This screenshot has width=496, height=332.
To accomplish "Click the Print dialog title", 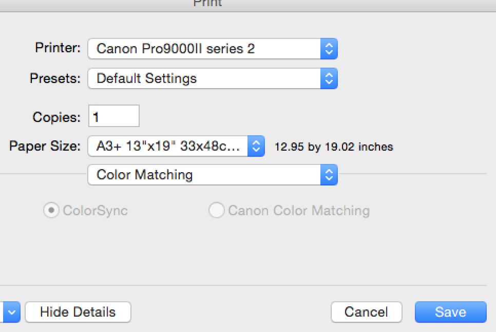I will (207, 3).
